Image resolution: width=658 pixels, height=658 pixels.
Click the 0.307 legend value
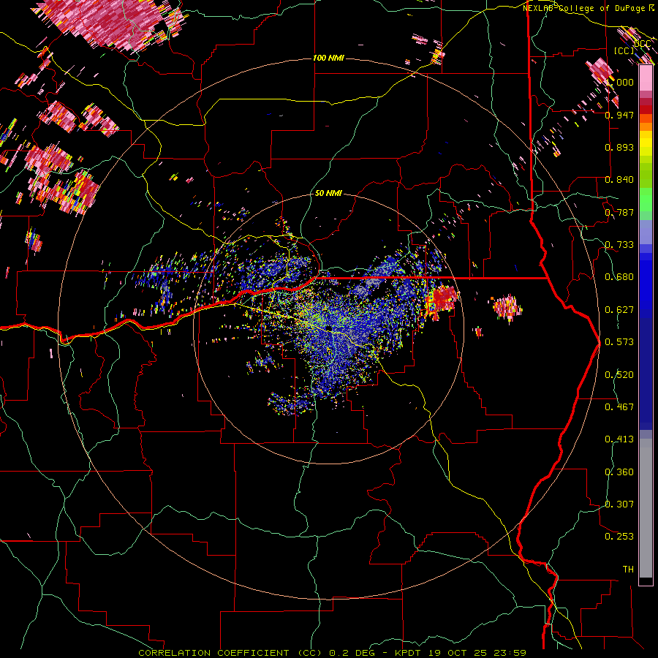[x=619, y=504]
